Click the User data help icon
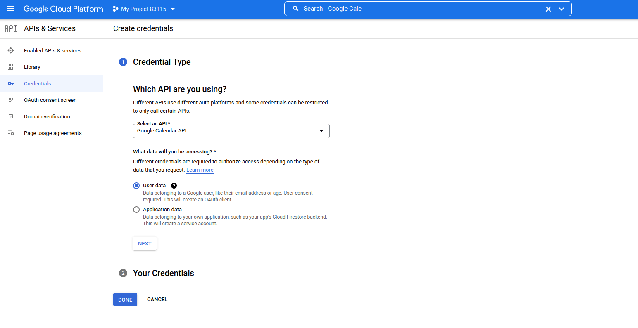The height and width of the screenshot is (328, 638). click(174, 186)
